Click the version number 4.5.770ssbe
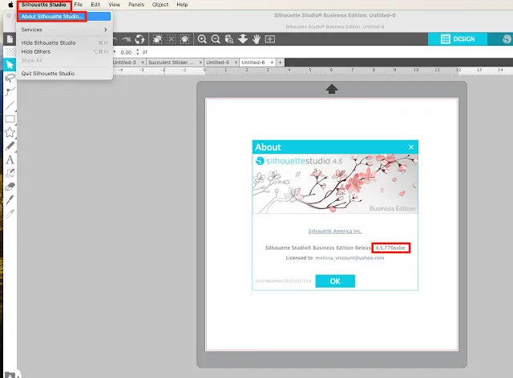Viewport: 513px width, 378px height. [x=390, y=247]
